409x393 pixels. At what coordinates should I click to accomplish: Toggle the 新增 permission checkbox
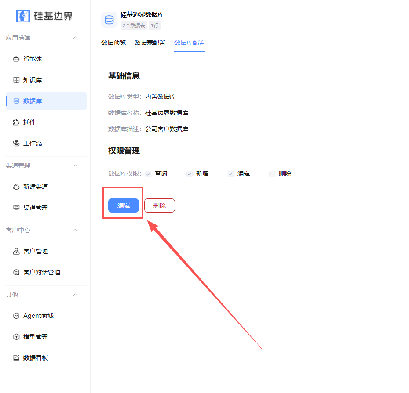[190, 174]
